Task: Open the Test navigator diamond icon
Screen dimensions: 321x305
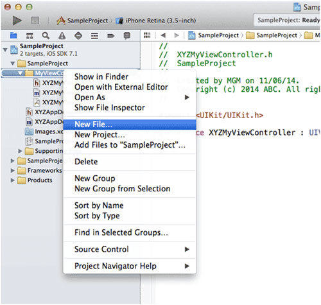Action: coord(78,35)
